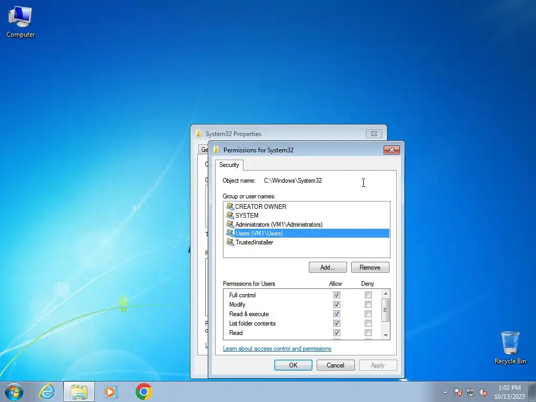
Task: Click the folder icon in the Permissions title bar
Action: 216,150
